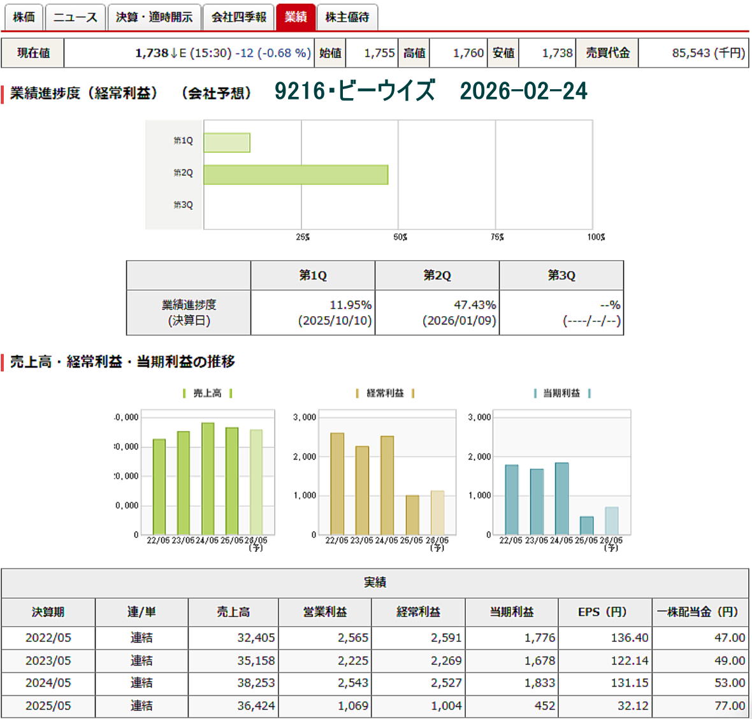Switch to the ニュース tab

tap(75, 17)
